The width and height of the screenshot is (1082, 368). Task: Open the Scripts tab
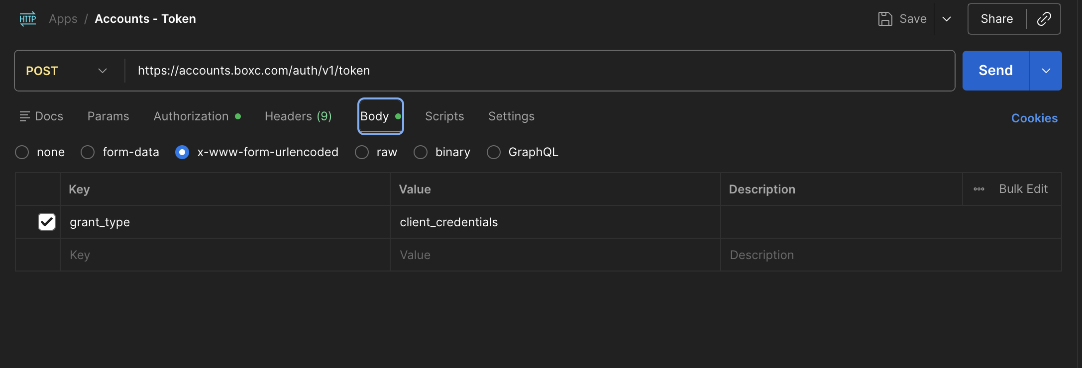[444, 116]
